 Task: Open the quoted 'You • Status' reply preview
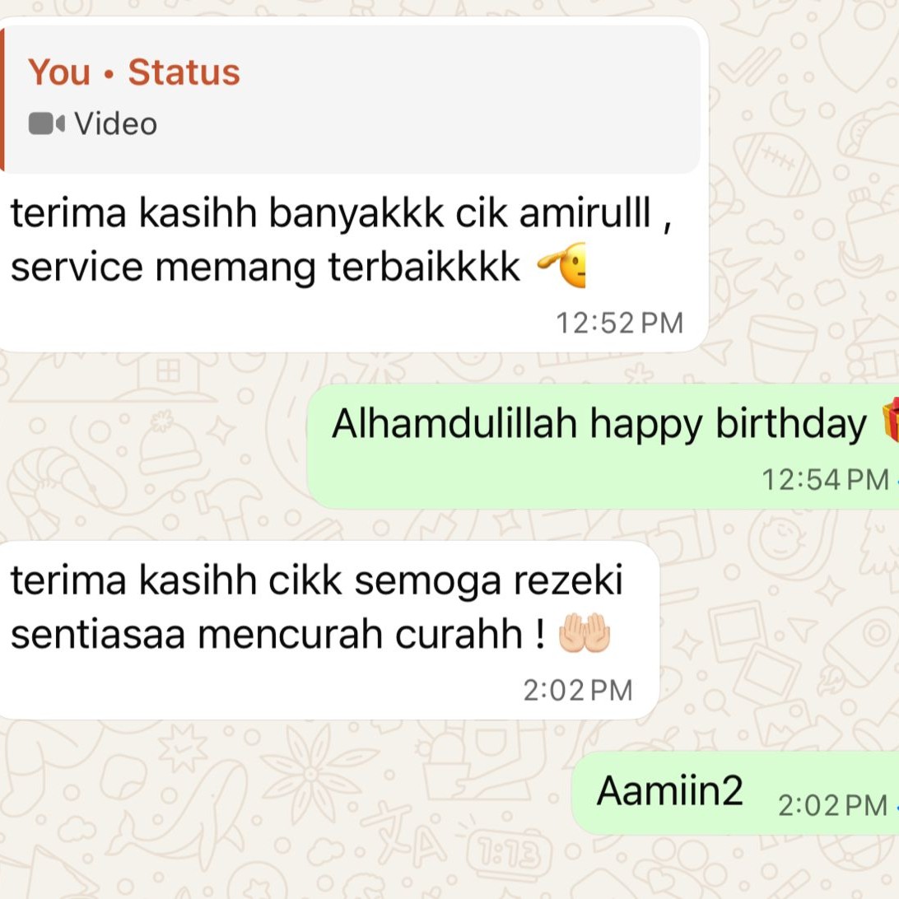click(350, 99)
